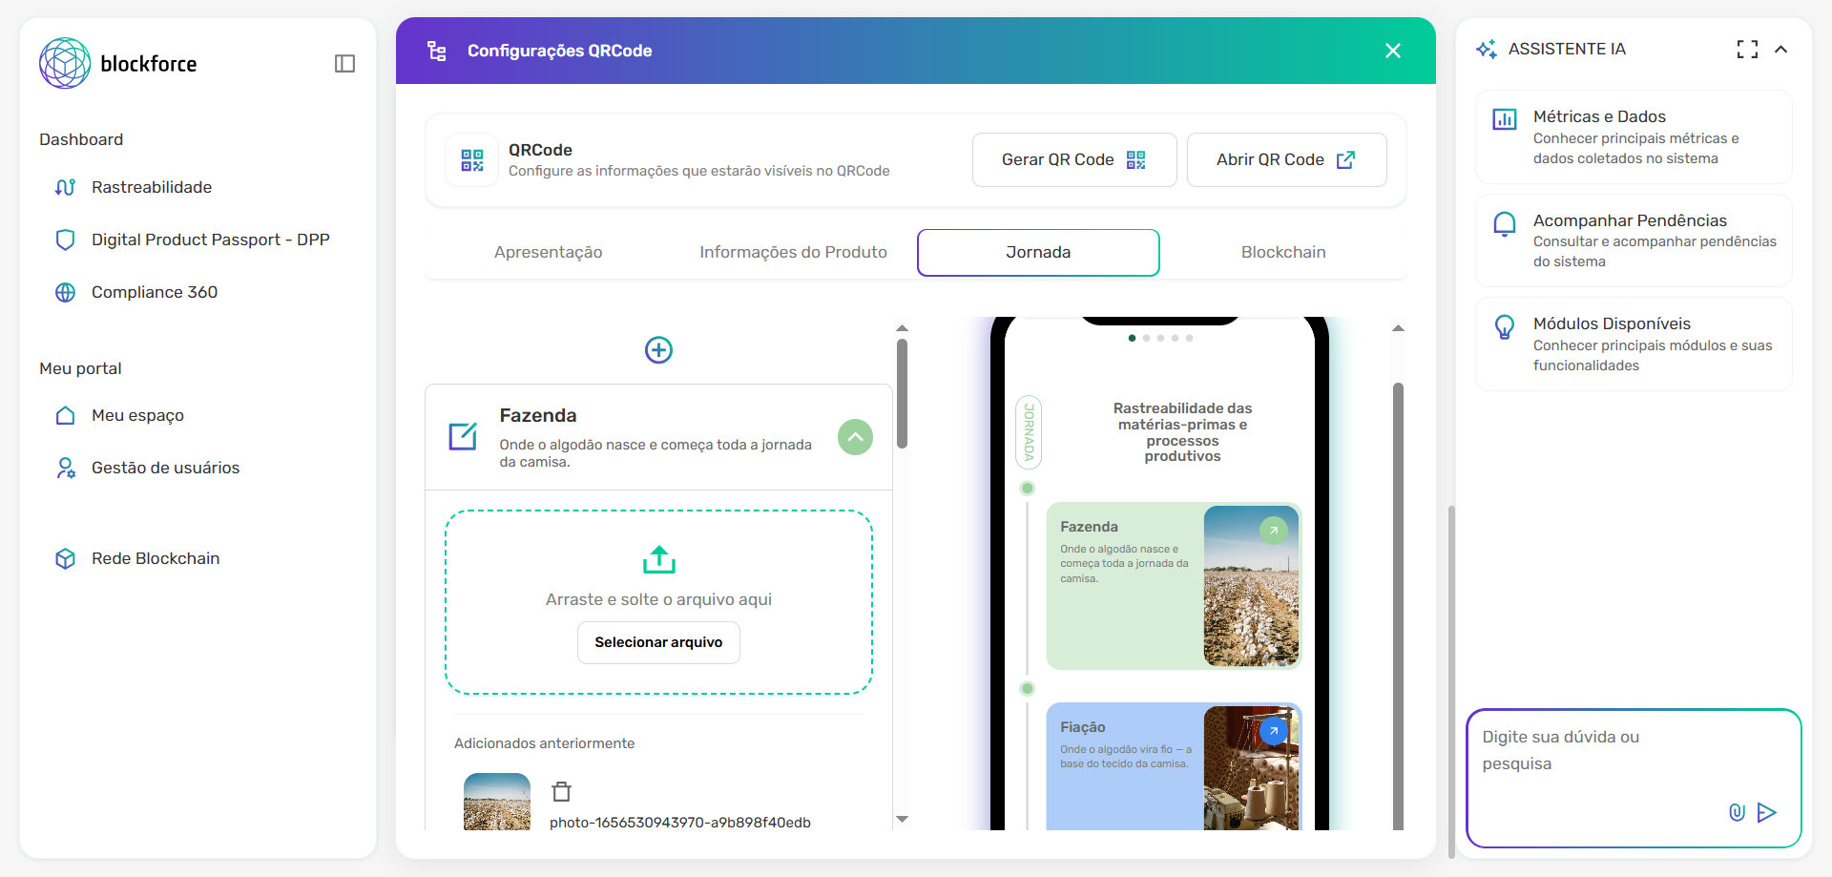Send the assistant message via arrow icon

coord(1767,812)
